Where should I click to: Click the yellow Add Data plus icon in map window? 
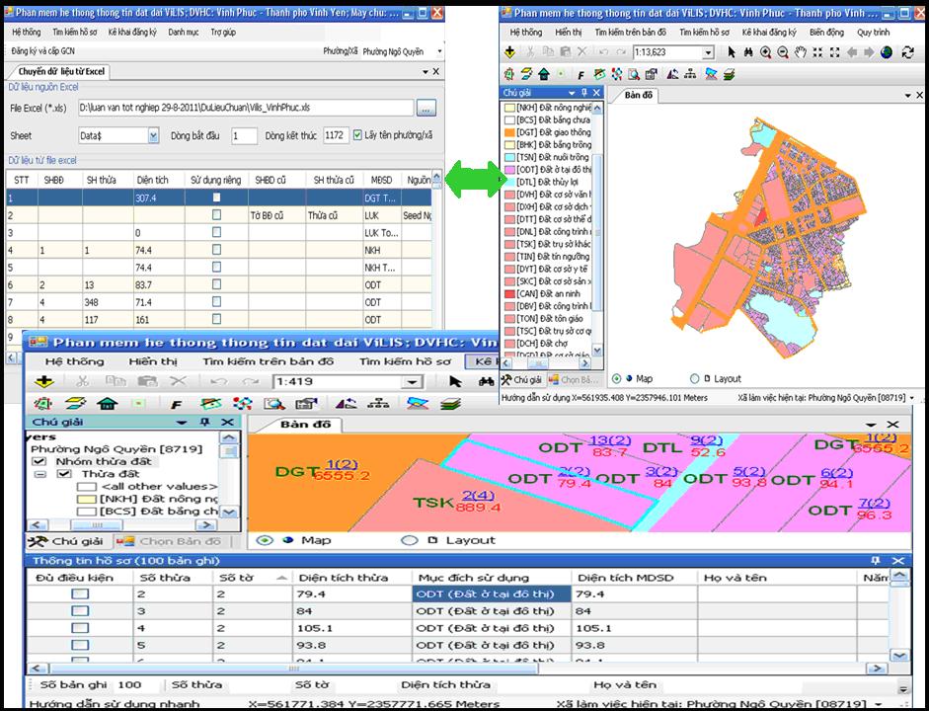tap(509, 52)
